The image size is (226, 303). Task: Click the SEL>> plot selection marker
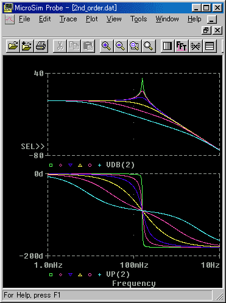click(x=33, y=147)
